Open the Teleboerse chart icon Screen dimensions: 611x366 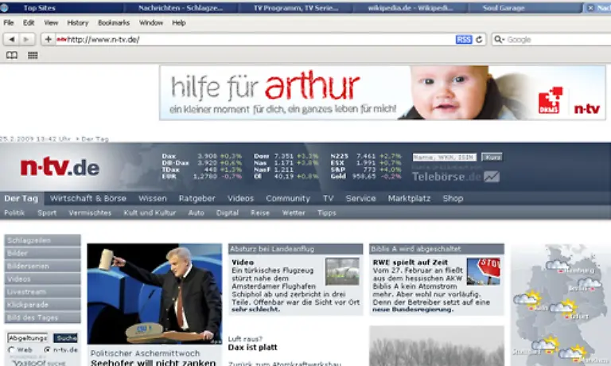pyautogui.click(x=492, y=177)
